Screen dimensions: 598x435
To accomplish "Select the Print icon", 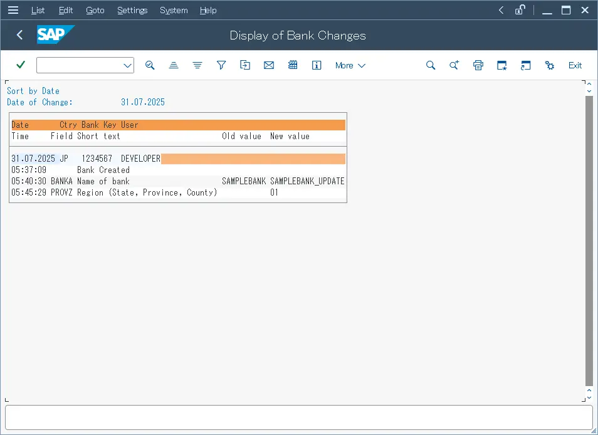I will [478, 65].
